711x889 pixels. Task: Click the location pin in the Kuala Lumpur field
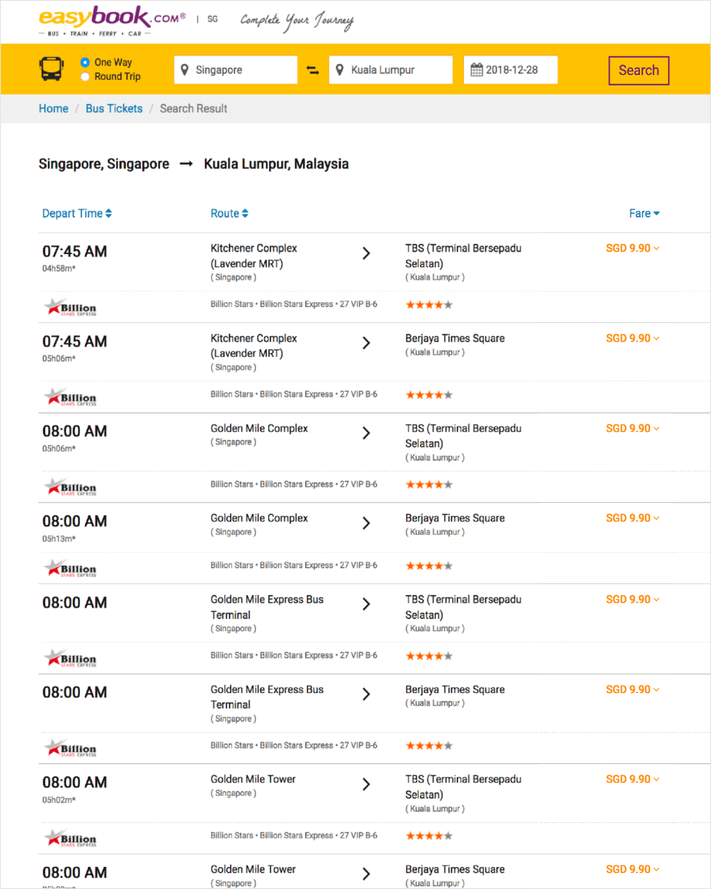click(340, 69)
